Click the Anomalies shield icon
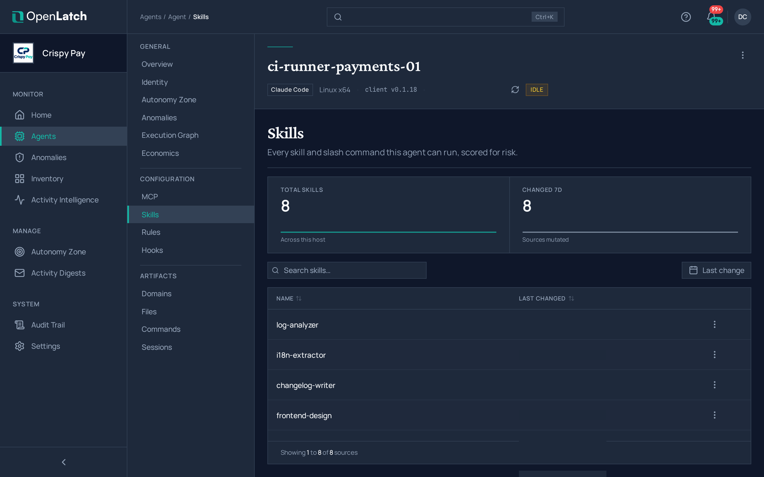 (x=20, y=157)
